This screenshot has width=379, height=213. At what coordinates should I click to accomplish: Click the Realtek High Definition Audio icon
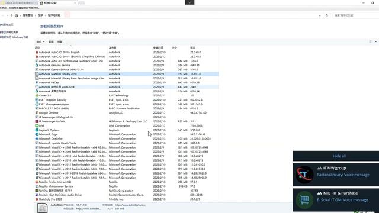37,195
